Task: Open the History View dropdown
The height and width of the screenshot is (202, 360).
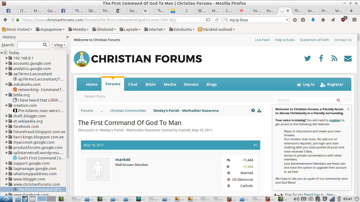Action: pos(60,45)
